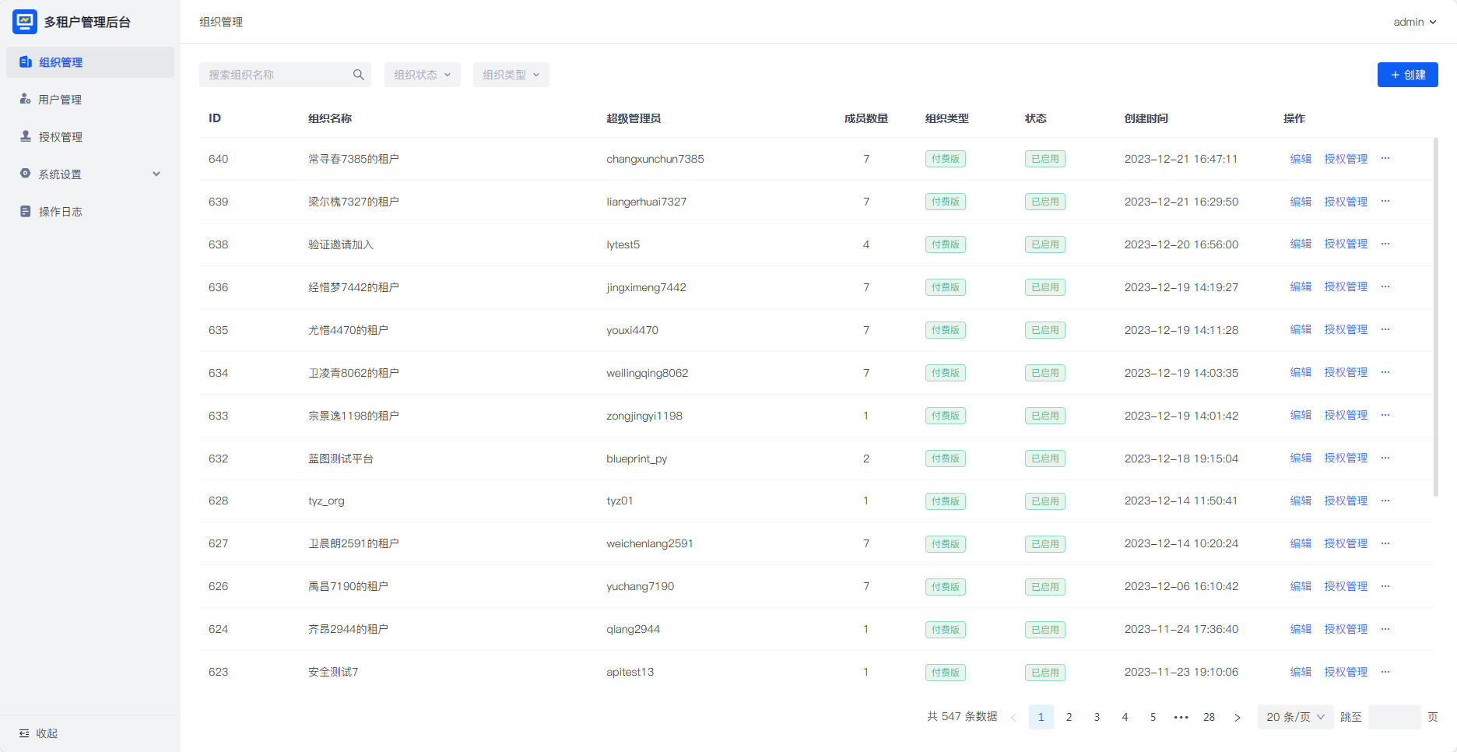Viewport: 1457px width, 752px height.
Task: Click the 成员数量 column header
Action: 865,118
